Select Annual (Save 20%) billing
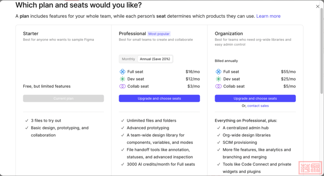Image resolution: width=324 pixels, height=176 pixels. 155,59
